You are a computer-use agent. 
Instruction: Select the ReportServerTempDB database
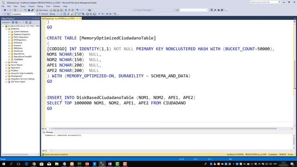pyautogui.click(x=22, y=57)
